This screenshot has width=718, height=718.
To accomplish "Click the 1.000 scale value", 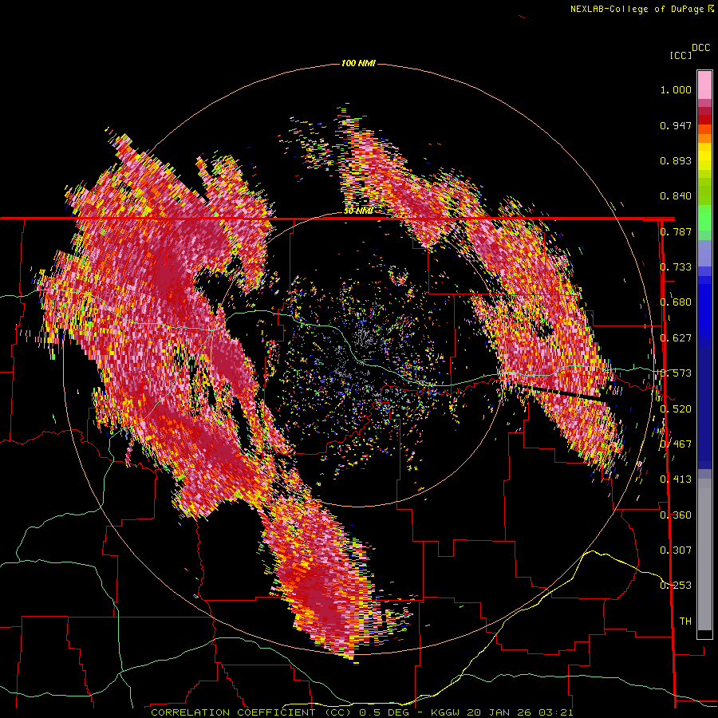I will (676, 89).
